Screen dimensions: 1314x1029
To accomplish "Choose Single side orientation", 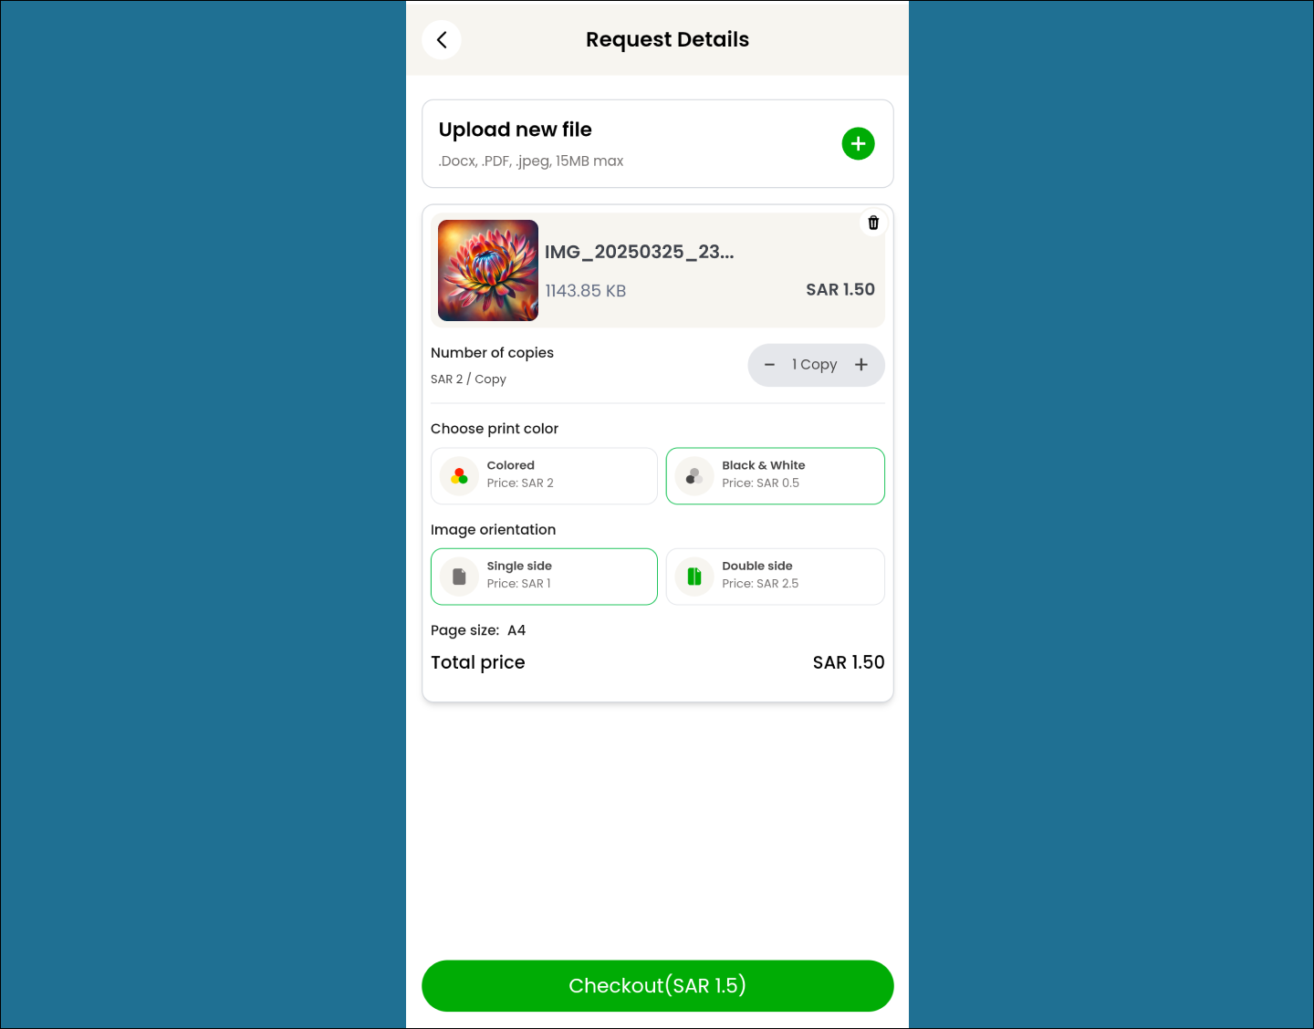I will click(x=544, y=577).
